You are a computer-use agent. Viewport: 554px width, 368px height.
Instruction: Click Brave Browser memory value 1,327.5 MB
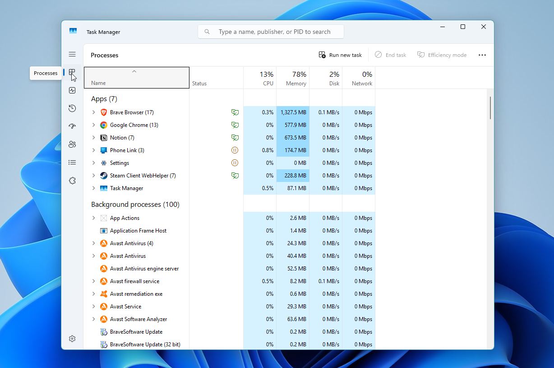(293, 112)
